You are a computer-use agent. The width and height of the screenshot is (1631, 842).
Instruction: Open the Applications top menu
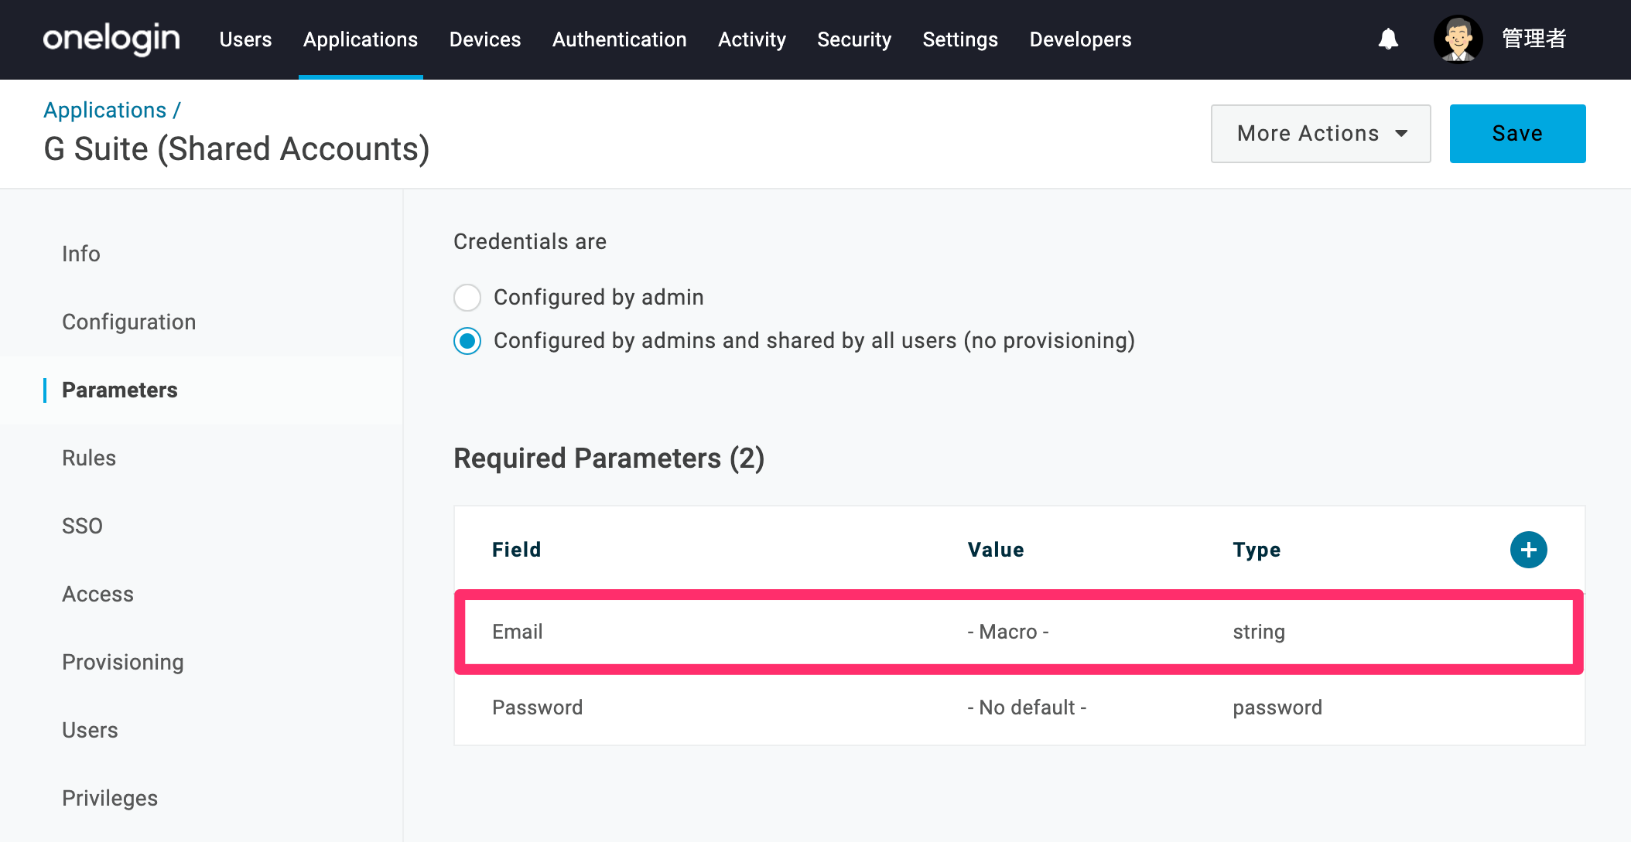tap(361, 39)
